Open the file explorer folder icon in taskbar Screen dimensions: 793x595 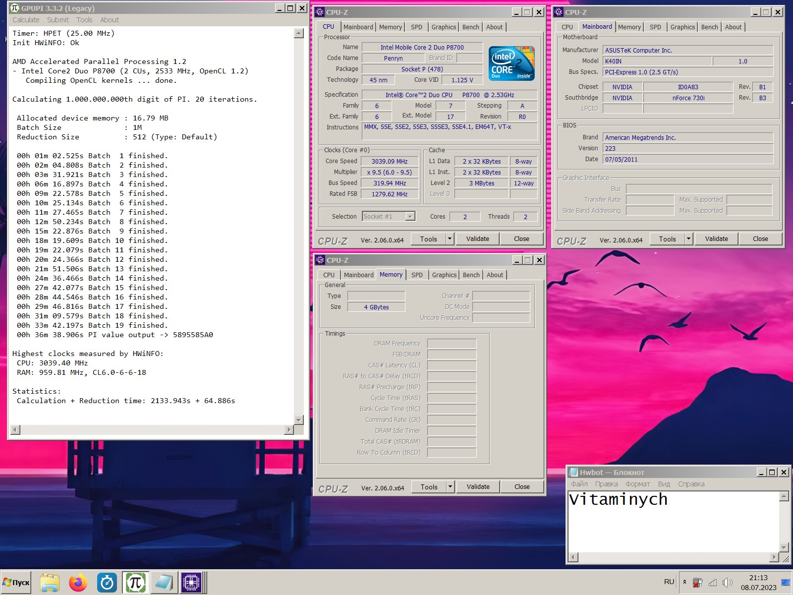50,583
